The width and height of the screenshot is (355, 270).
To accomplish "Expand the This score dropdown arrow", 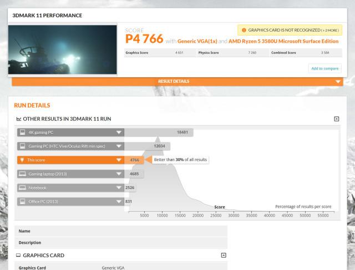I will [119, 160].
